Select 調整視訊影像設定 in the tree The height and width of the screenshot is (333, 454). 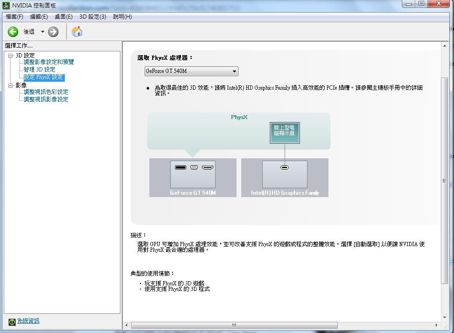click(46, 99)
